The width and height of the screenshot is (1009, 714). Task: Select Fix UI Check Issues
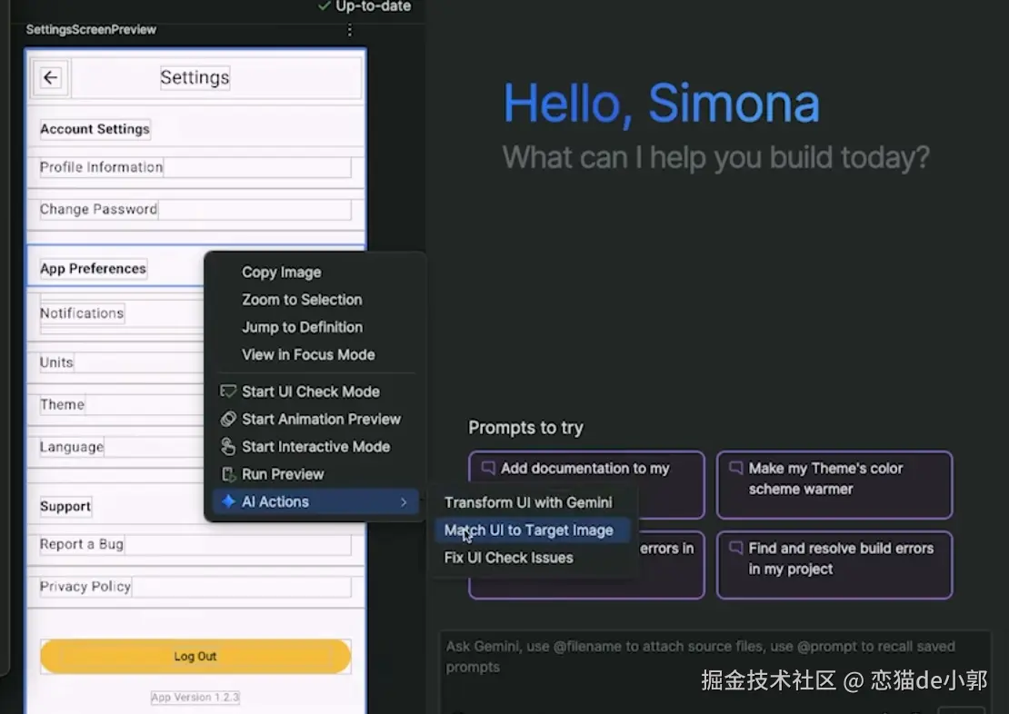point(508,558)
